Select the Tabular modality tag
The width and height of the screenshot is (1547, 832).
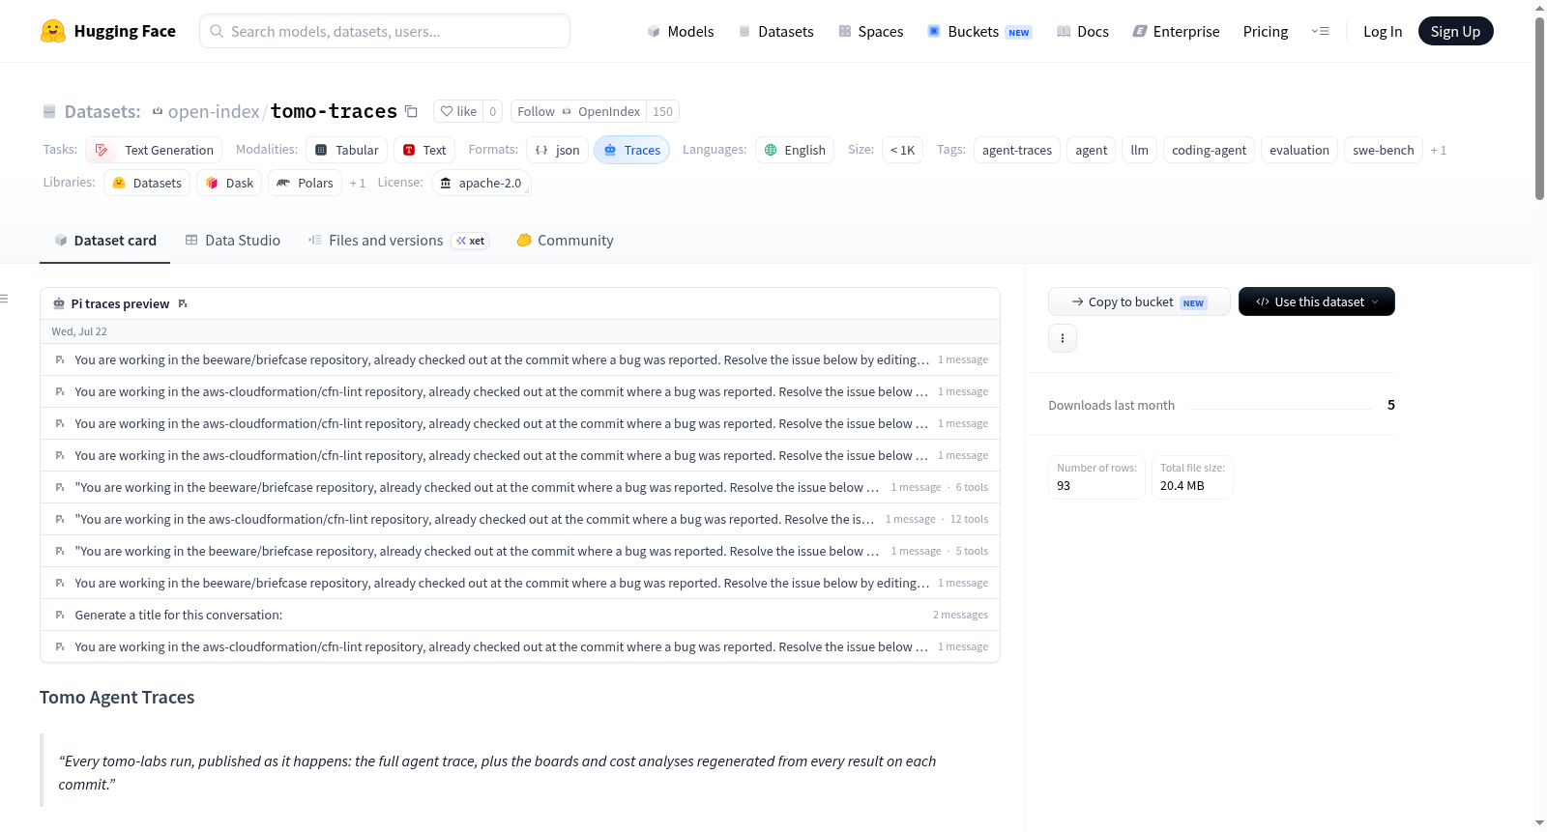347,150
